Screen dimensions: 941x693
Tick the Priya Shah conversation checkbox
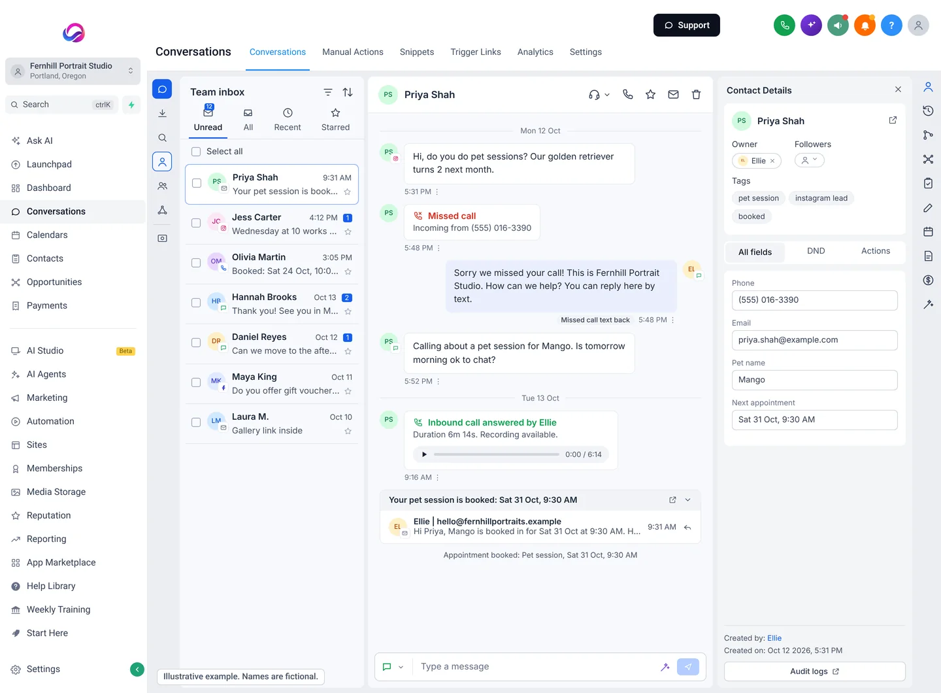click(x=196, y=183)
